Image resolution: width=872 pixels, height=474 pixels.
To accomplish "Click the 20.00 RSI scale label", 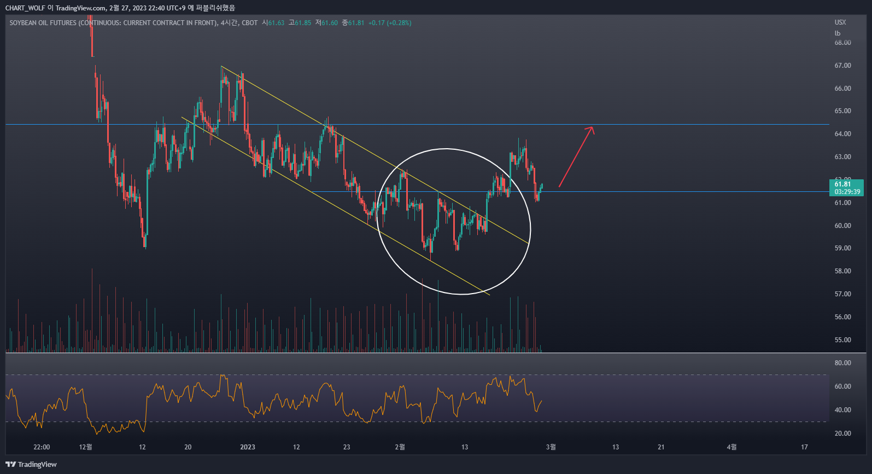I will [842, 434].
